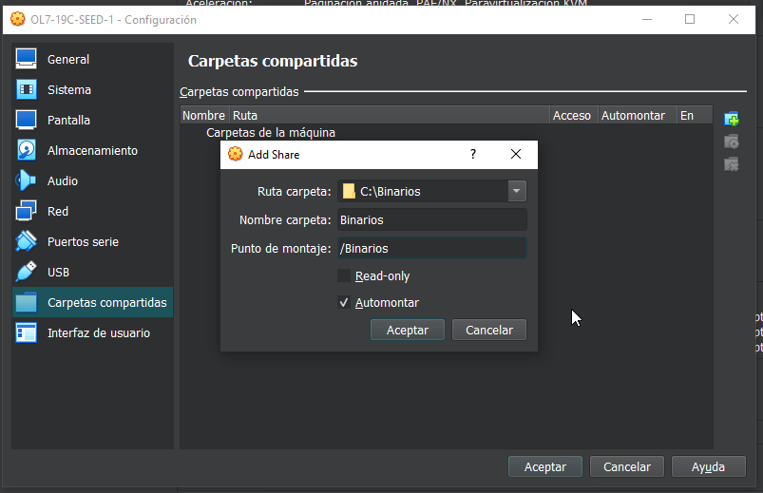Viewport: 763px width, 493px height.
Task: Click the edit shared folder icon
Action: coord(731,142)
